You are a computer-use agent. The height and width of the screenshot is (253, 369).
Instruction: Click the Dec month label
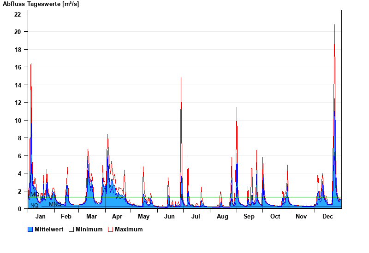point(327,217)
